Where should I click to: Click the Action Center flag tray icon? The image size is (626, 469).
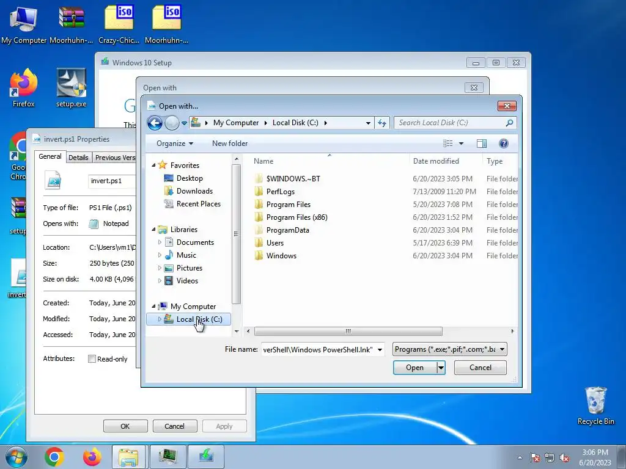[x=534, y=457]
